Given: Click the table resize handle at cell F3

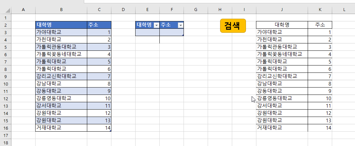Looking at the screenshot, I should 183,35.
